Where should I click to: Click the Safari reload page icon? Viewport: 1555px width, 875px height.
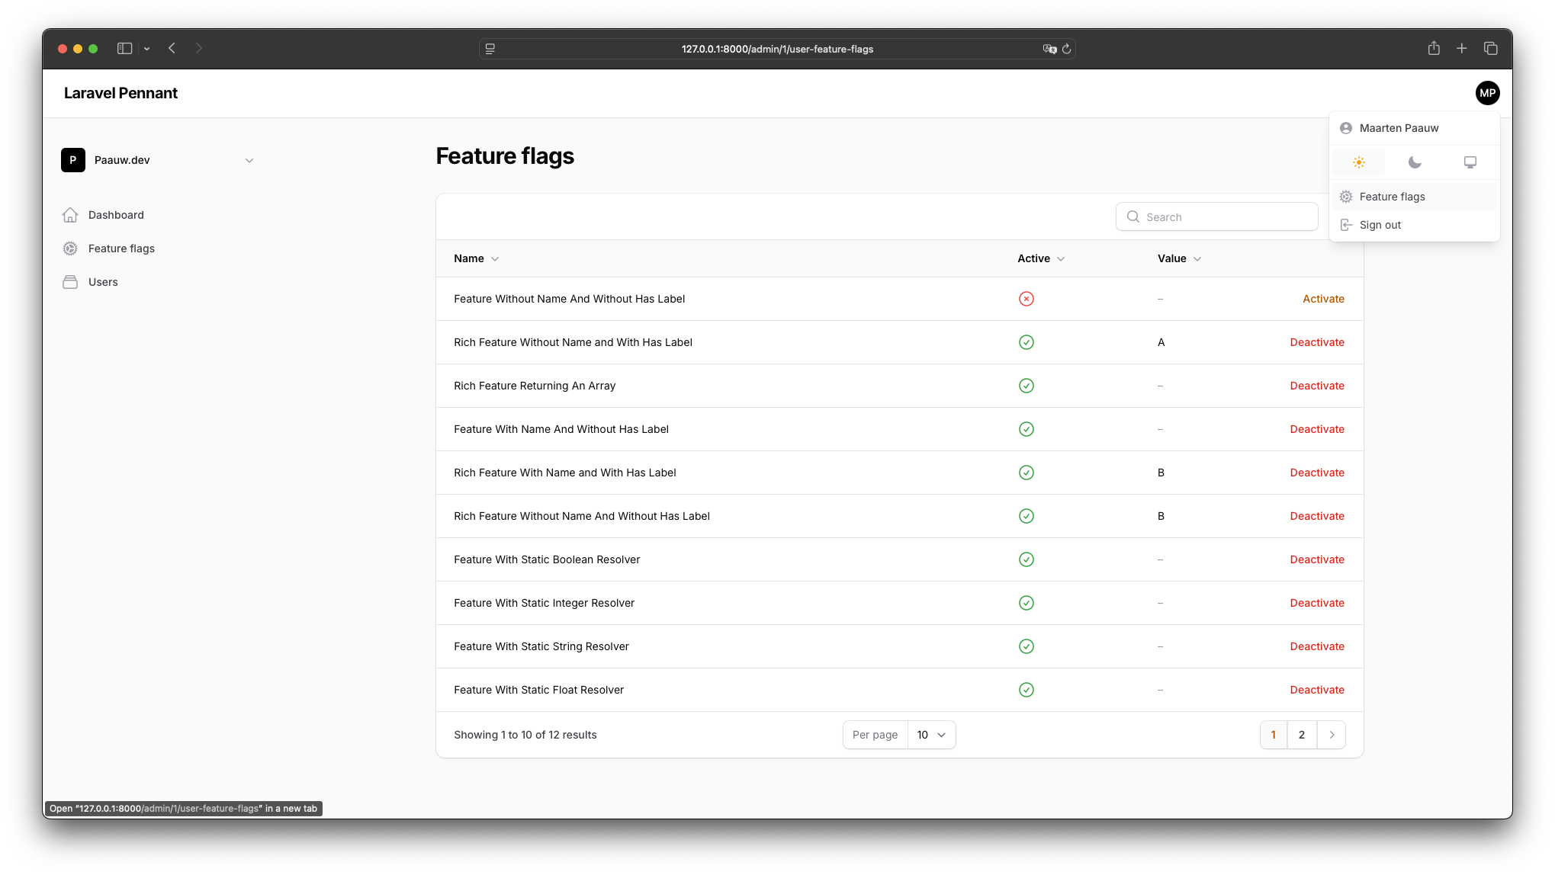click(x=1067, y=49)
